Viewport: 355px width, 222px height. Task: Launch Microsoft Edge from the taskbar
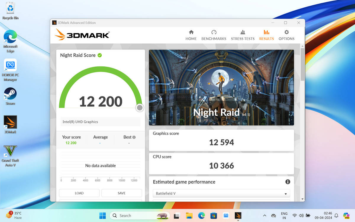(x=201, y=215)
